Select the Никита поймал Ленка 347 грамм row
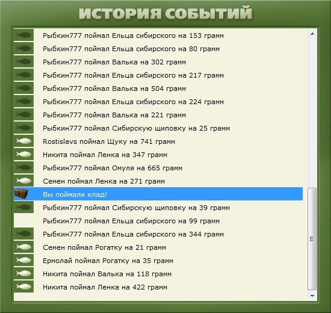 tap(158, 154)
